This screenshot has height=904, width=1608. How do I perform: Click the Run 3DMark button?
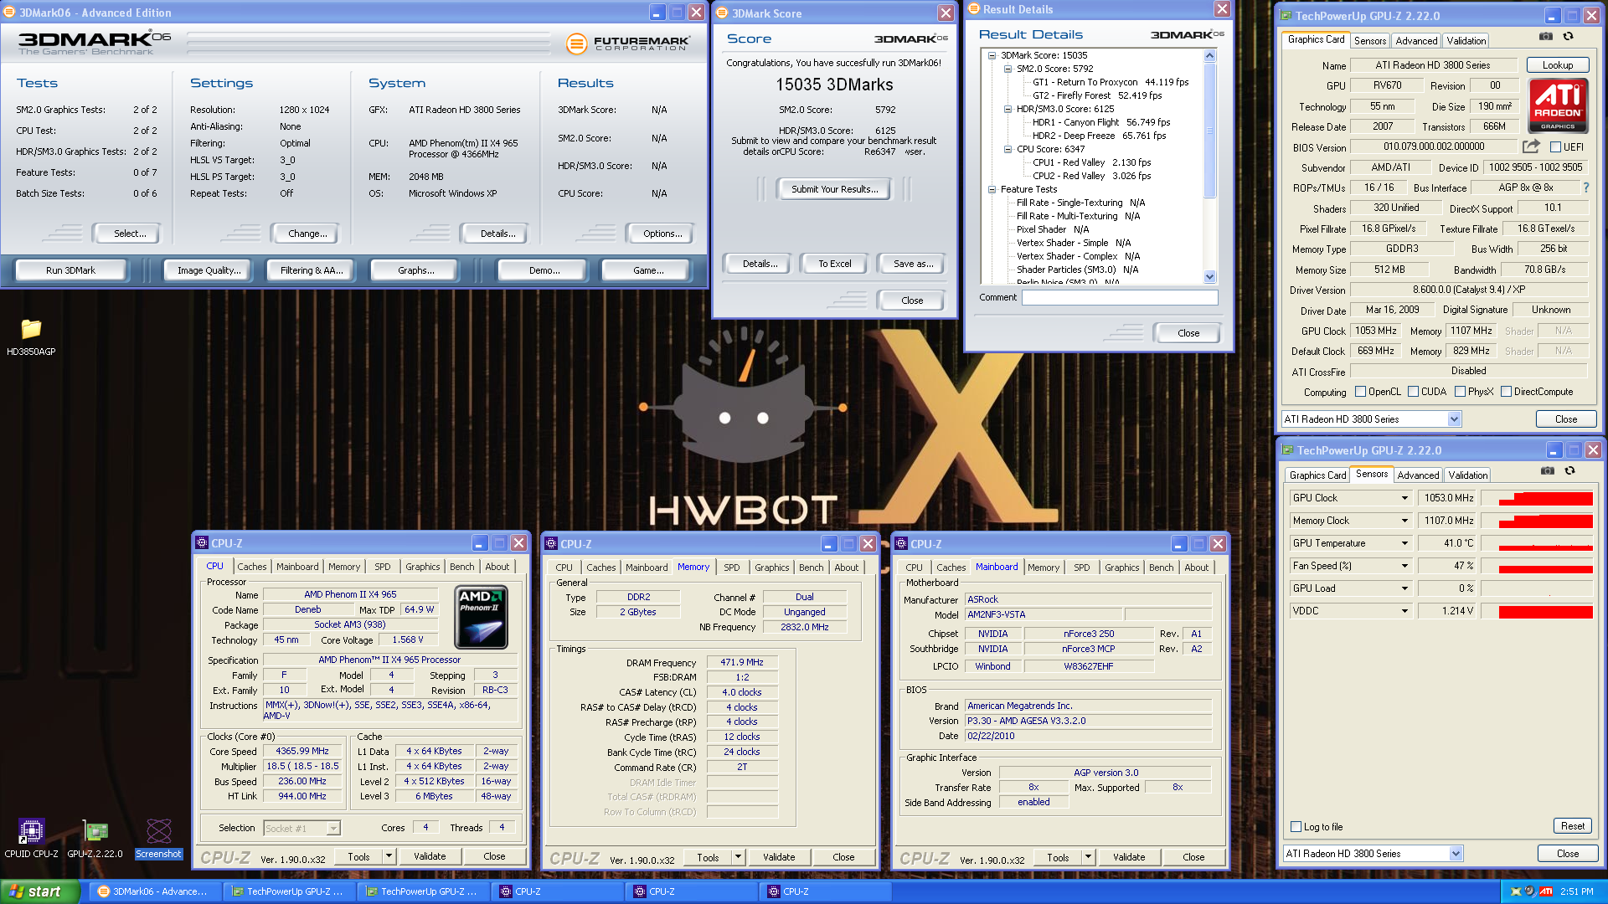click(71, 270)
